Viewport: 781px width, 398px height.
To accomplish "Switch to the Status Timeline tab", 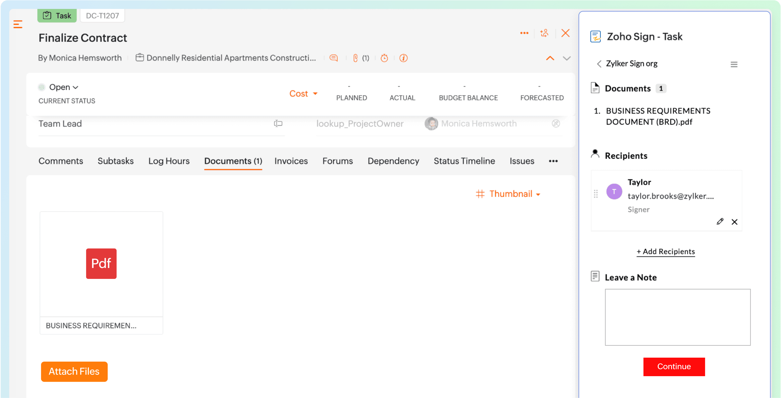I will pos(464,161).
